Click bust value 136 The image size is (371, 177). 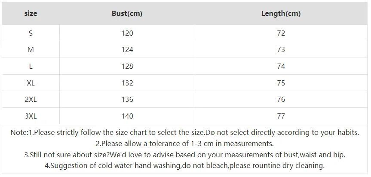[x=127, y=99]
